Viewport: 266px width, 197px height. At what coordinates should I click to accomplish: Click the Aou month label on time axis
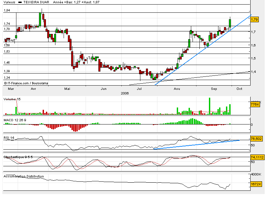pos(177,89)
